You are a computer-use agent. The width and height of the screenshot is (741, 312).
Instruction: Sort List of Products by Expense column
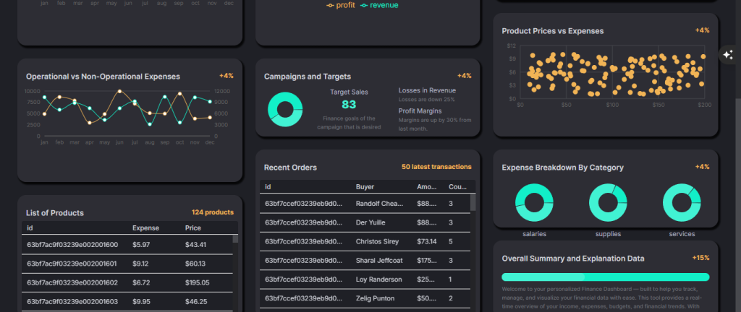click(145, 228)
